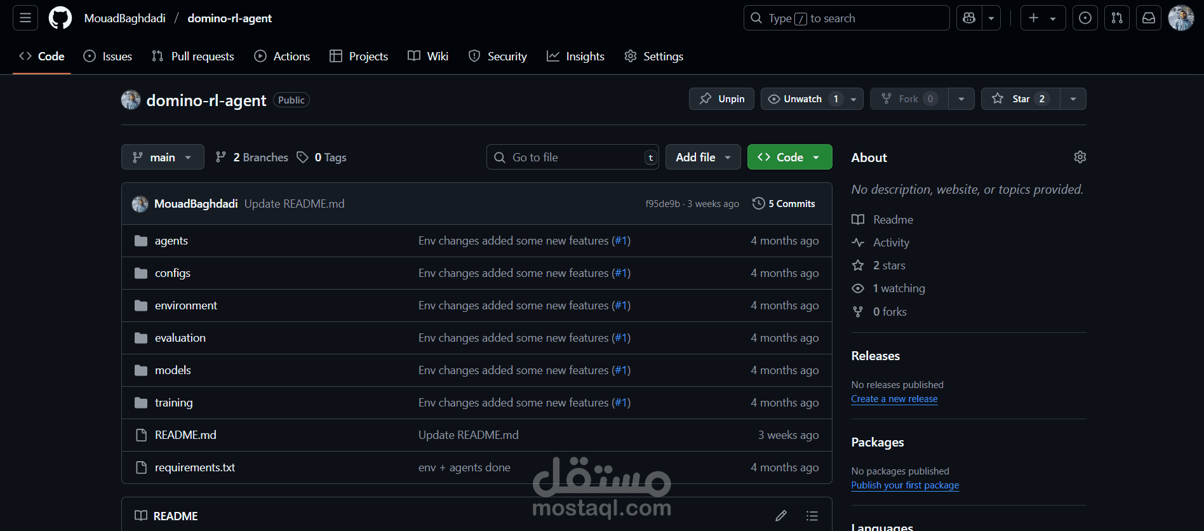Switch to the Pull requests tab

click(x=193, y=56)
